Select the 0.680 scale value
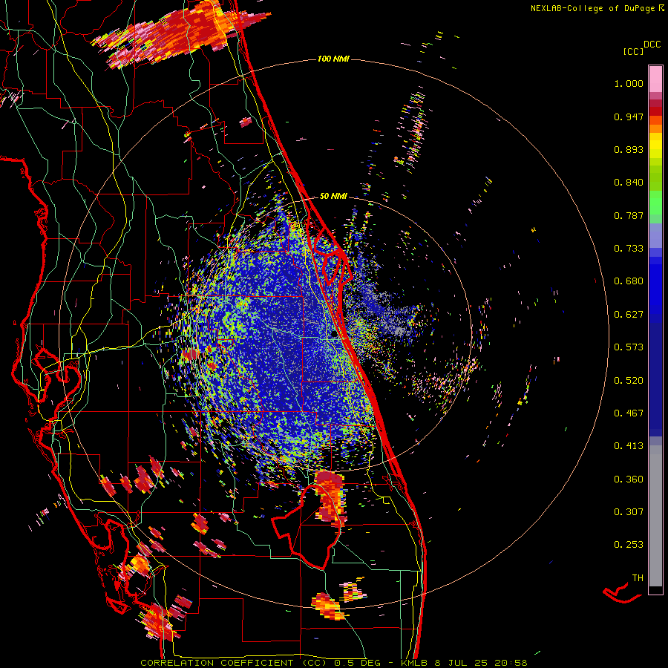The width and height of the screenshot is (668, 668). [629, 281]
